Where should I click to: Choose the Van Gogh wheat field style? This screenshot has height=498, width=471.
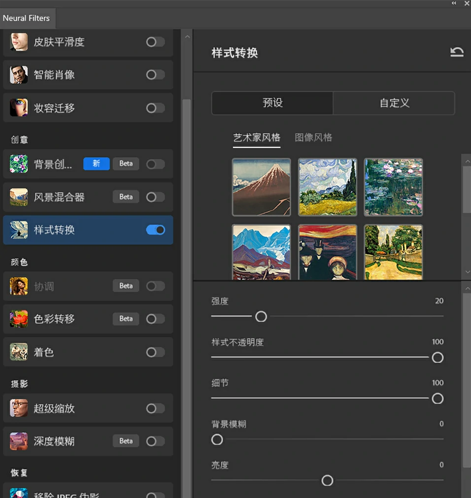click(x=327, y=187)
